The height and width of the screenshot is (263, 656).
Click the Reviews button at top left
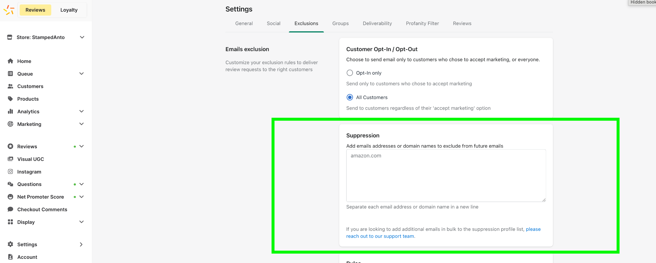35,10
